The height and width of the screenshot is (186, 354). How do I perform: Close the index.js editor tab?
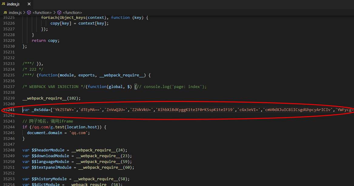29,4
